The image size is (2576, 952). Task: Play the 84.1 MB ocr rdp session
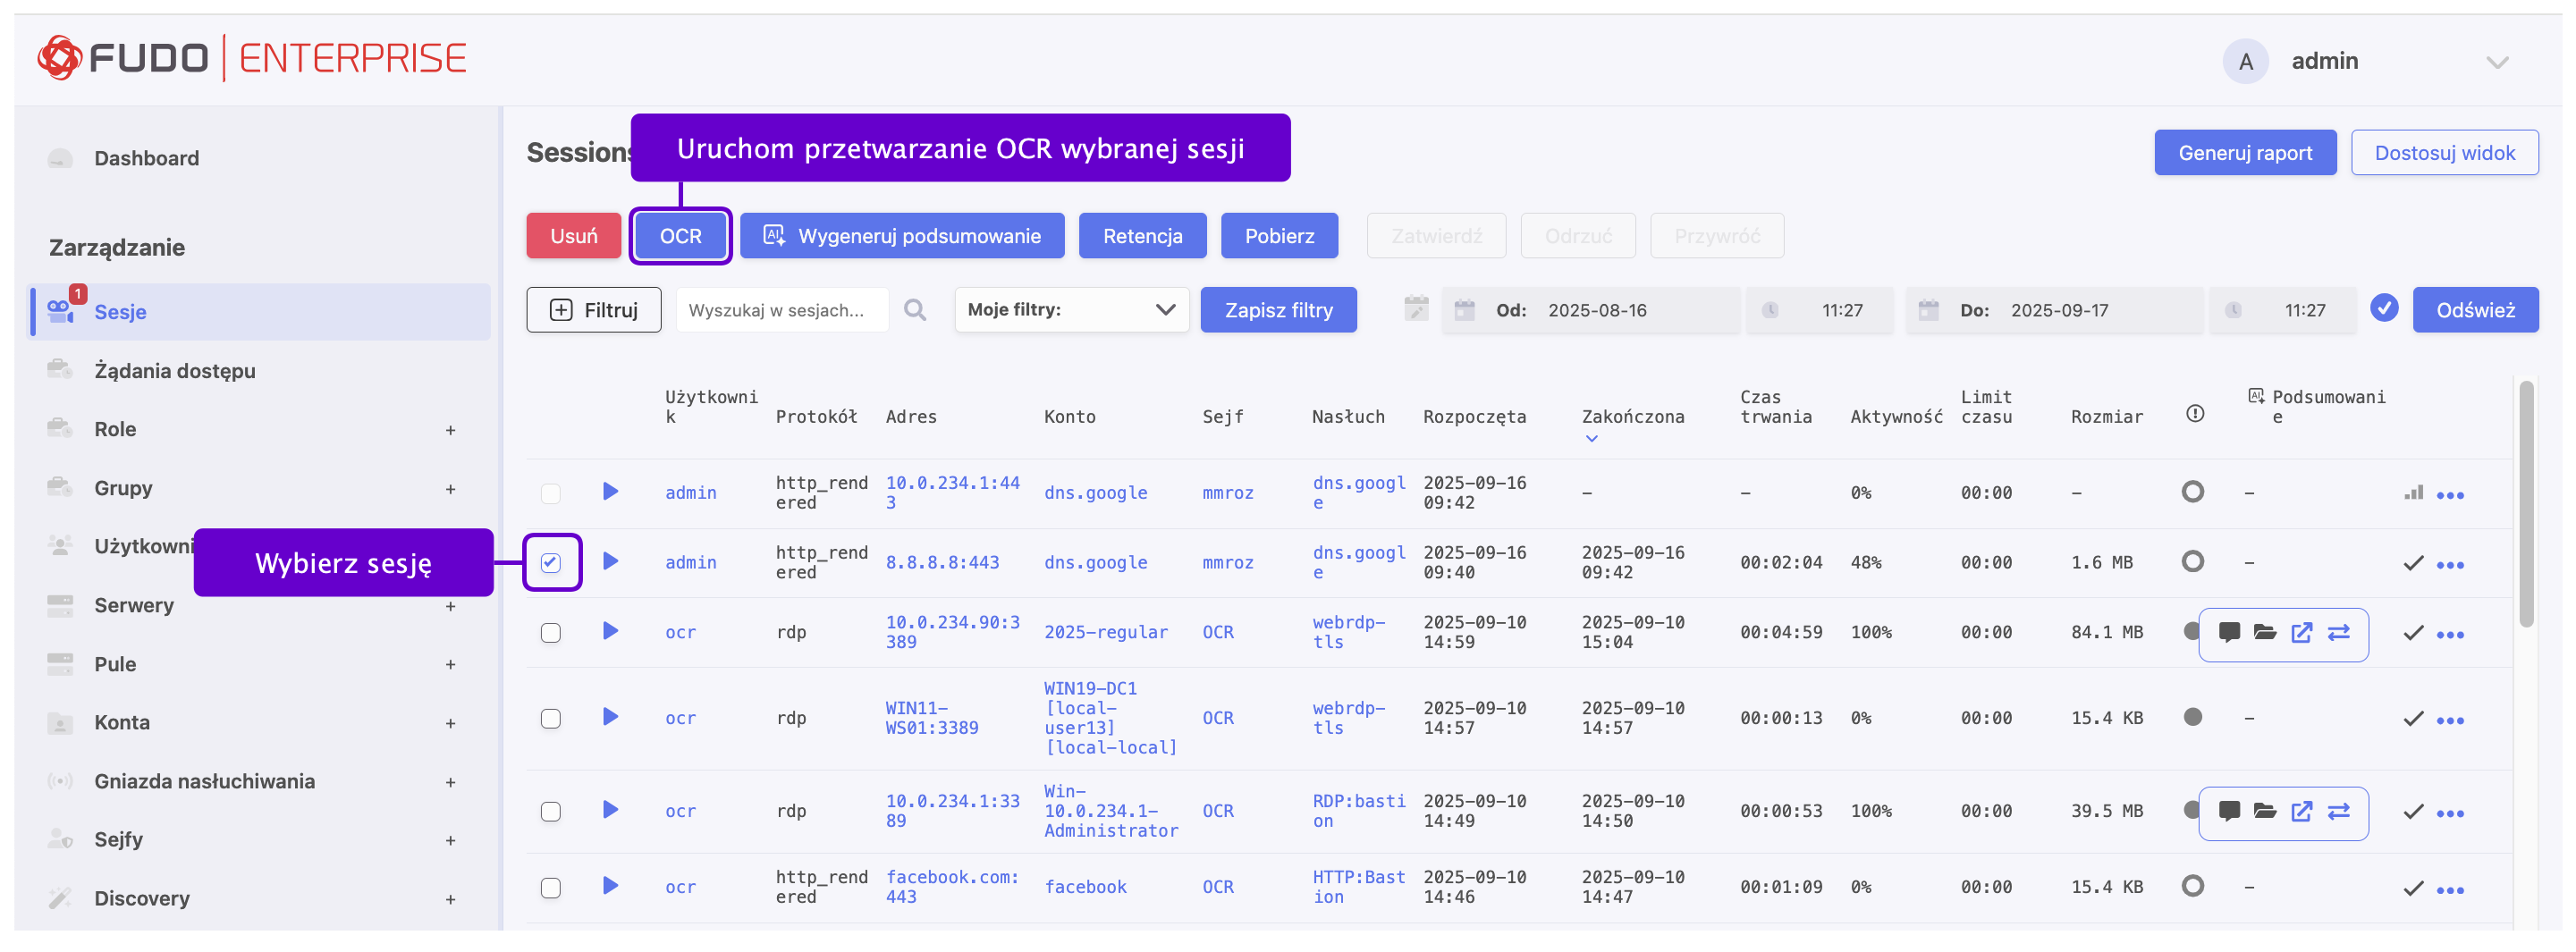[x=610, y=631]
